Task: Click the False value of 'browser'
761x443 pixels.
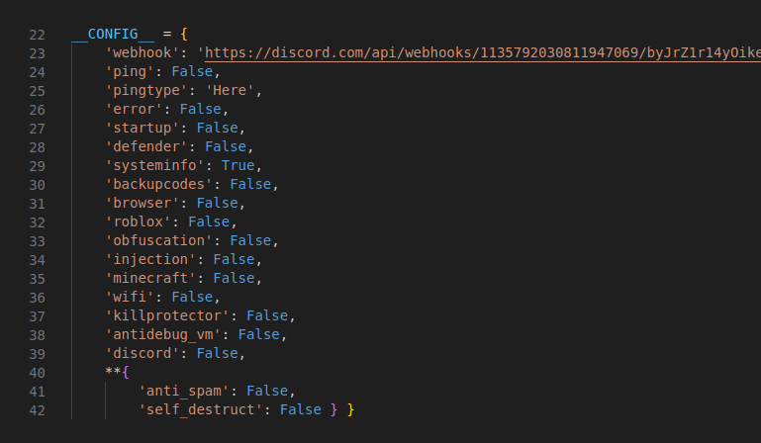Action: [x=217, y=203]
